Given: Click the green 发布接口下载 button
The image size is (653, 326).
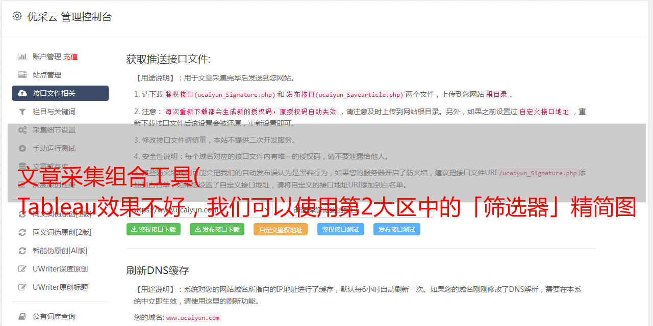Looking at the screenshot, I should point(217,229).
